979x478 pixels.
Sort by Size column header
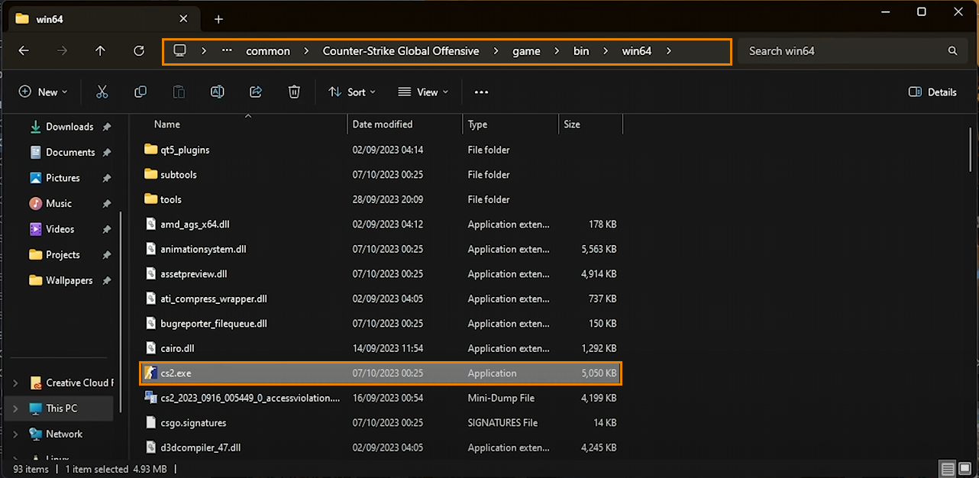tap(572, 124)
